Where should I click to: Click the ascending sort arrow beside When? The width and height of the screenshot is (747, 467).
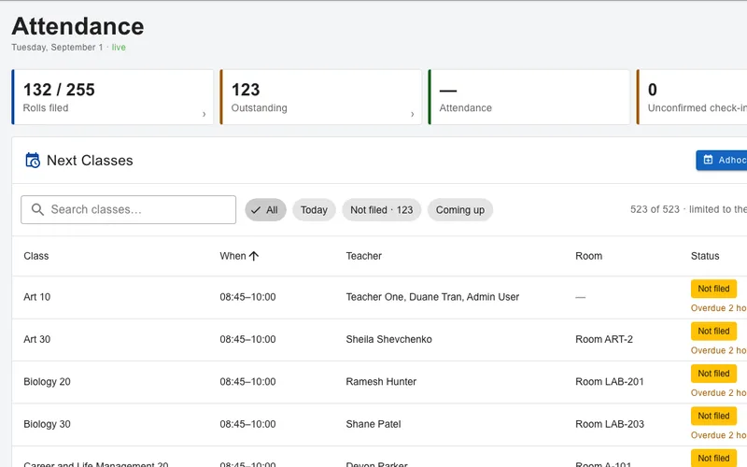pyautogui.click(x=254, y=256)
